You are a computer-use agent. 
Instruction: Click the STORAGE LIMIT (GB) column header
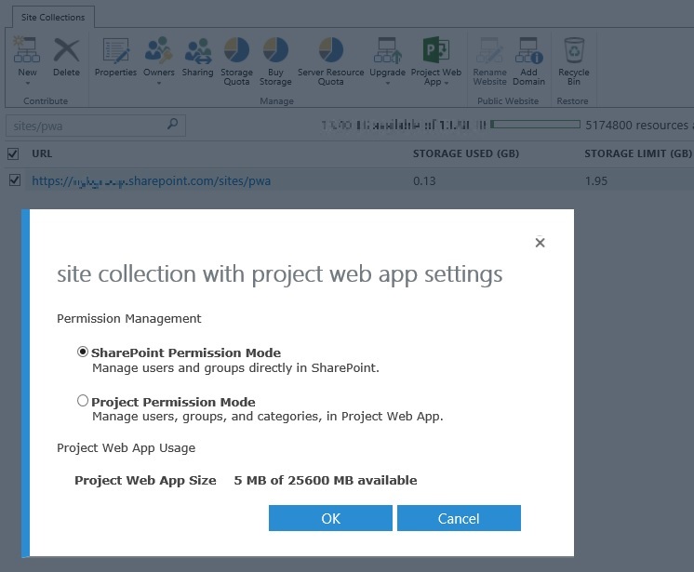pyautogui.click(x=638, y=153)
